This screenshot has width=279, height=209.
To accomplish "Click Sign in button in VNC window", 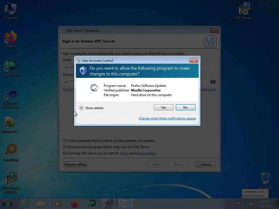I will [179, 164].
